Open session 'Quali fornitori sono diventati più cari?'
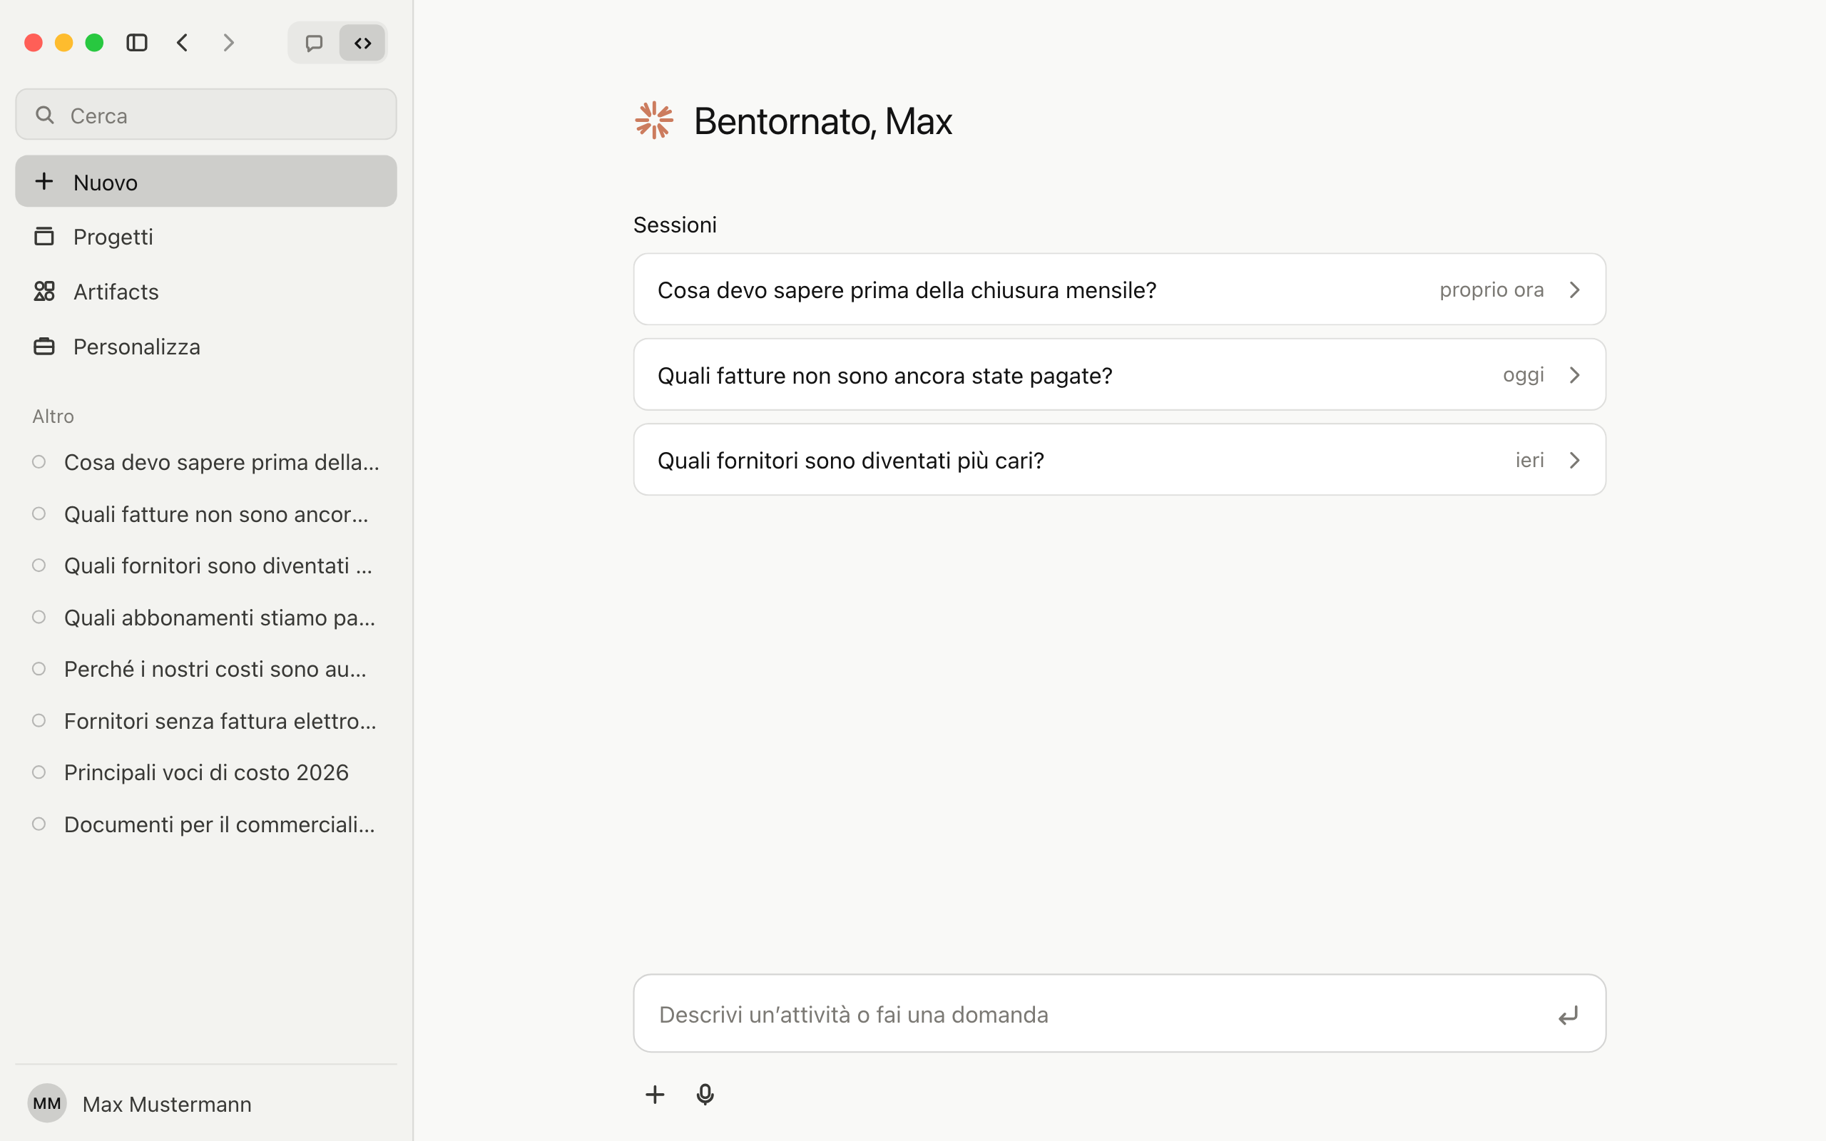The height and width of the screenshot is (1141, 1826). tap(1120, 459)
